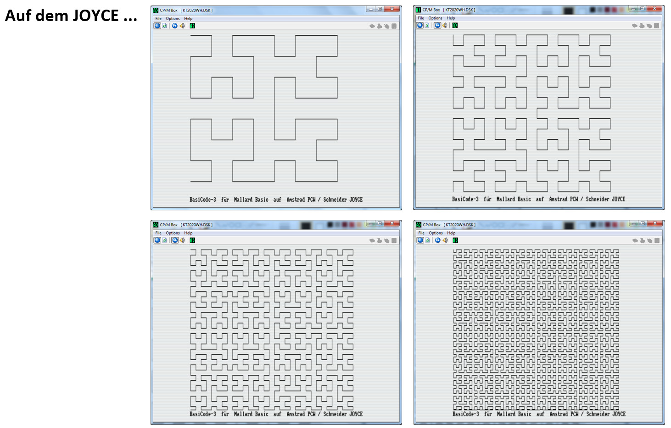Click the pause icon in top-left window

157,26
